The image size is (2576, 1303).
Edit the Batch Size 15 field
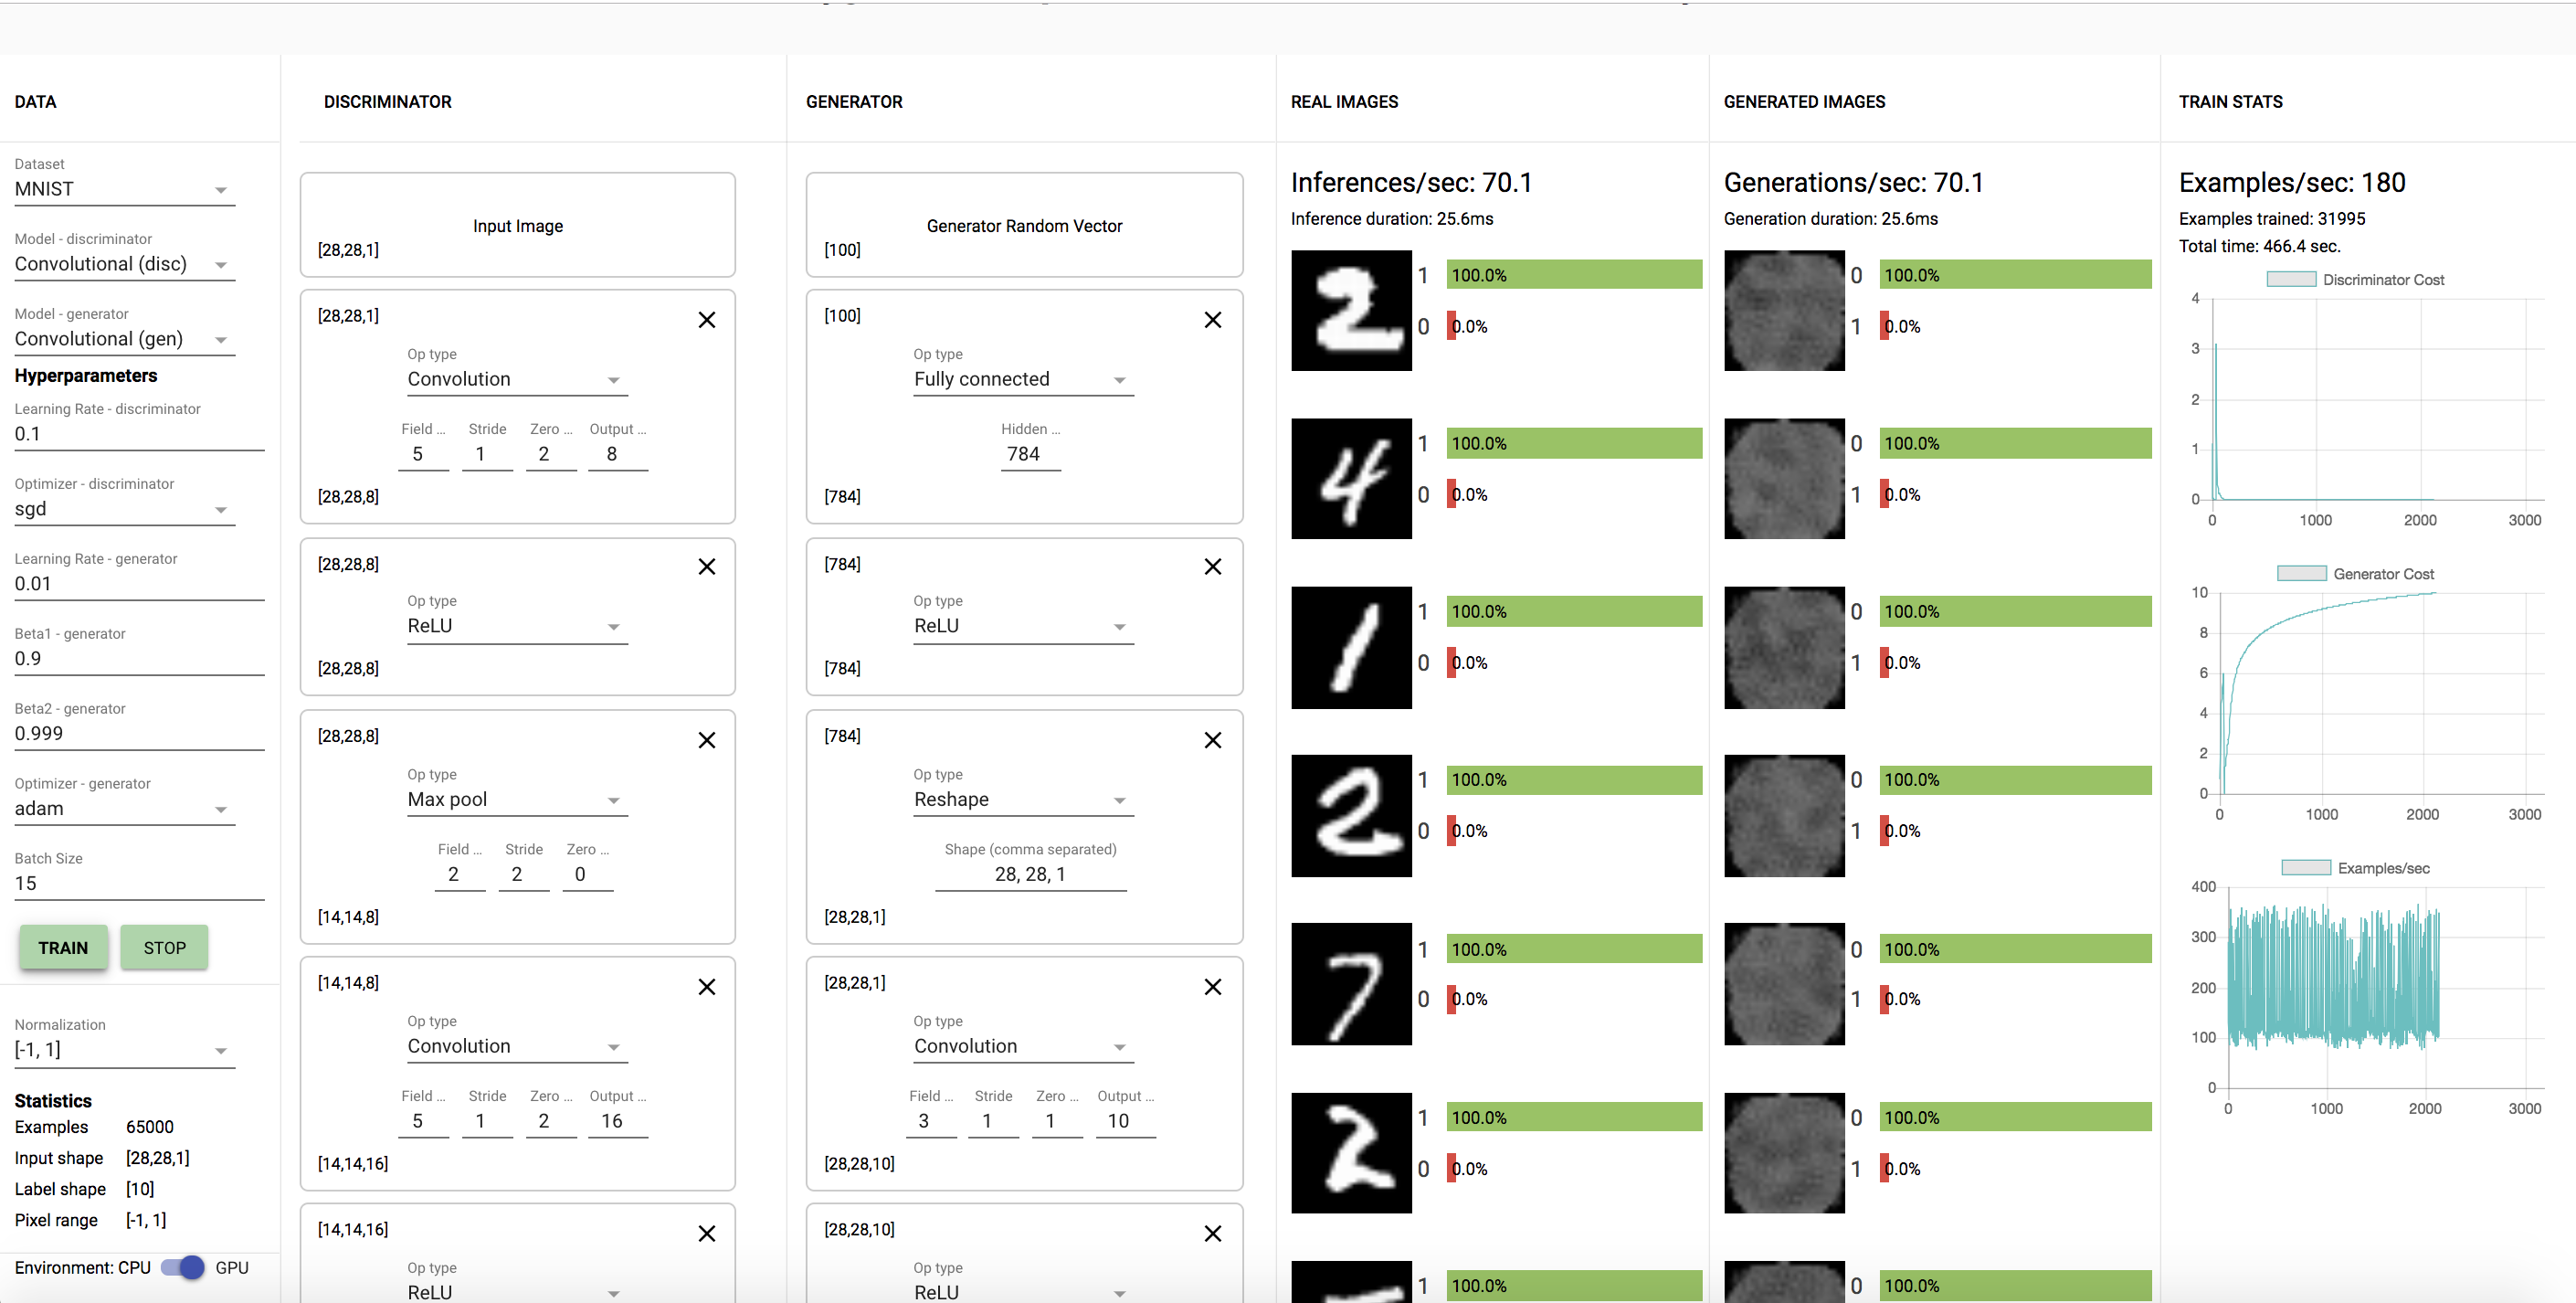pos(139,885)
